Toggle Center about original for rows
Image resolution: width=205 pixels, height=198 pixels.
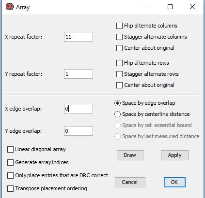coord(119,85)
